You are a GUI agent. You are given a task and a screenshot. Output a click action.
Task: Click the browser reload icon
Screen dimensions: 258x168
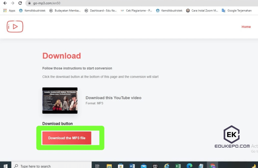click(x=20, y=3)
